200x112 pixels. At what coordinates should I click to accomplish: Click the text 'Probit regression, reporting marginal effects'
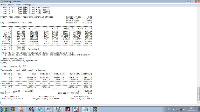click(27, 17)
